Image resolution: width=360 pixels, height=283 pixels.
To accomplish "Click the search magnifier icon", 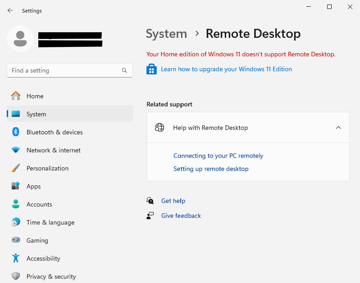I will [124, 71].
